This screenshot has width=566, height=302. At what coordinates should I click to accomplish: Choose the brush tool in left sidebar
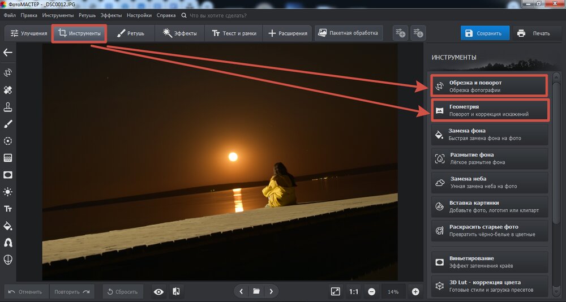[8, 124]
